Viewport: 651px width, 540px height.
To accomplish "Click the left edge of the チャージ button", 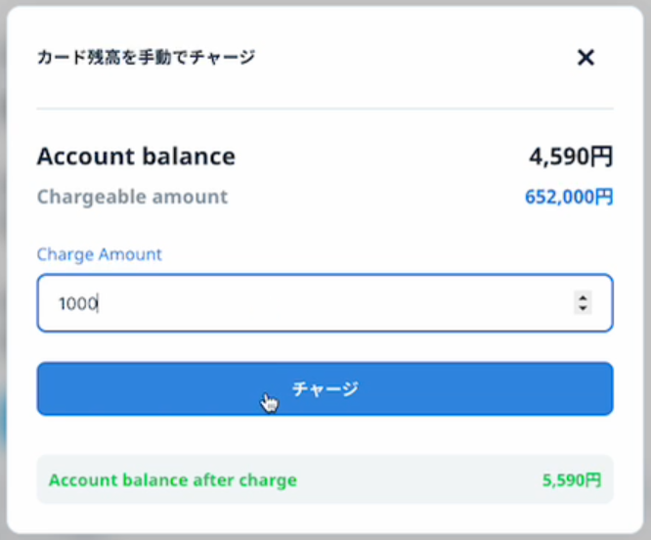I will coord(49,389).
